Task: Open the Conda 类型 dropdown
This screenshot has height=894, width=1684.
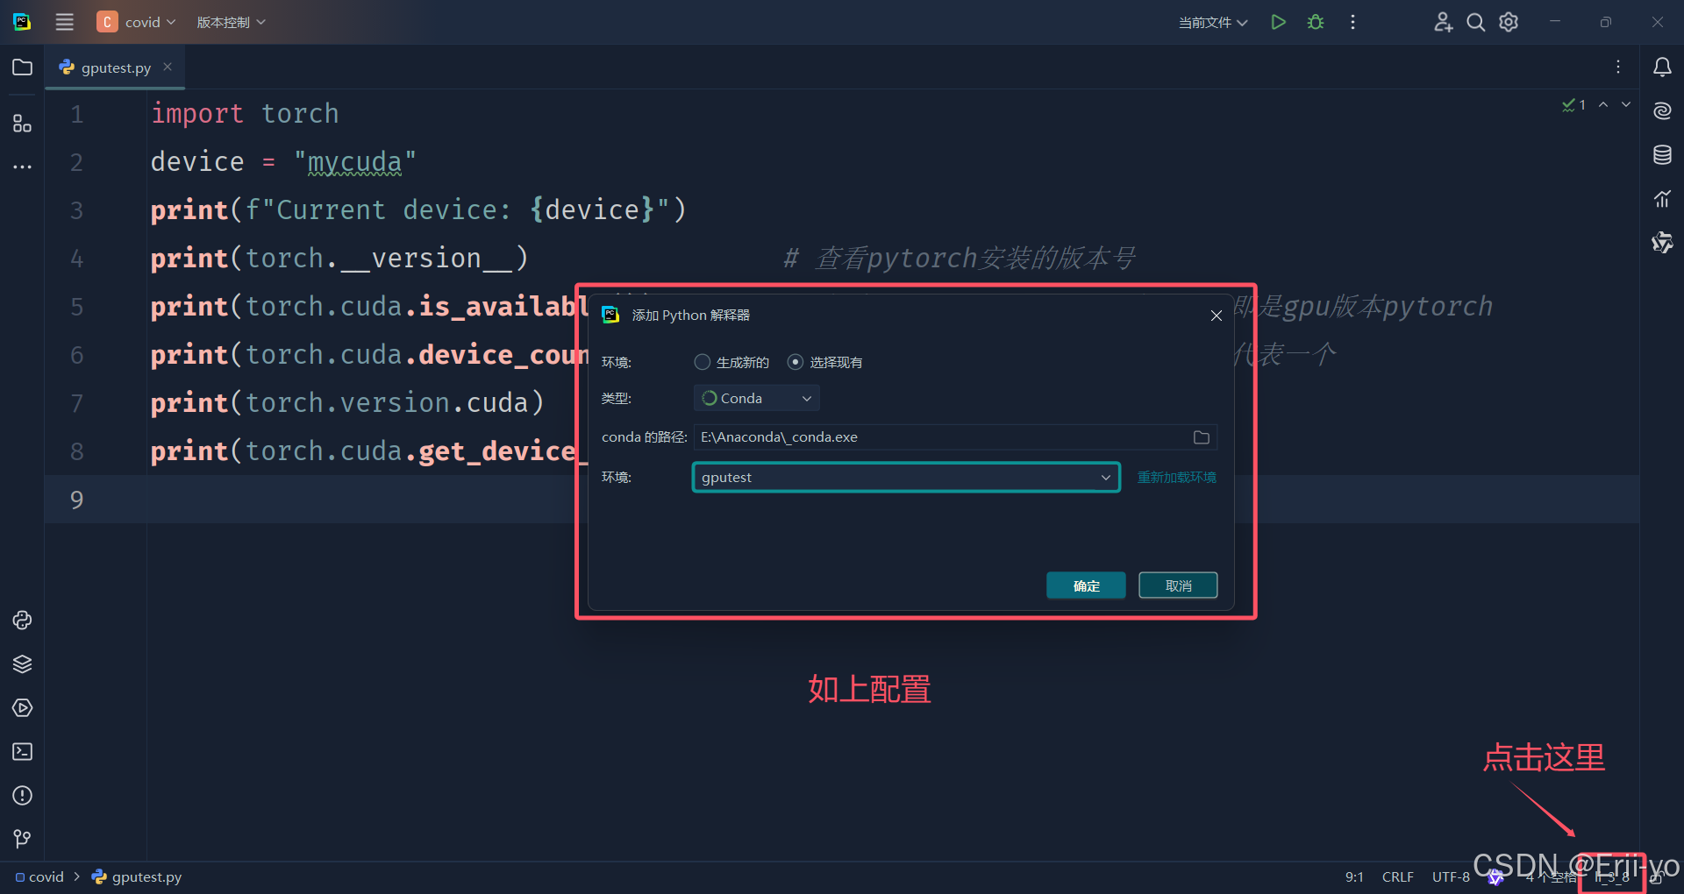Action: 756,398
